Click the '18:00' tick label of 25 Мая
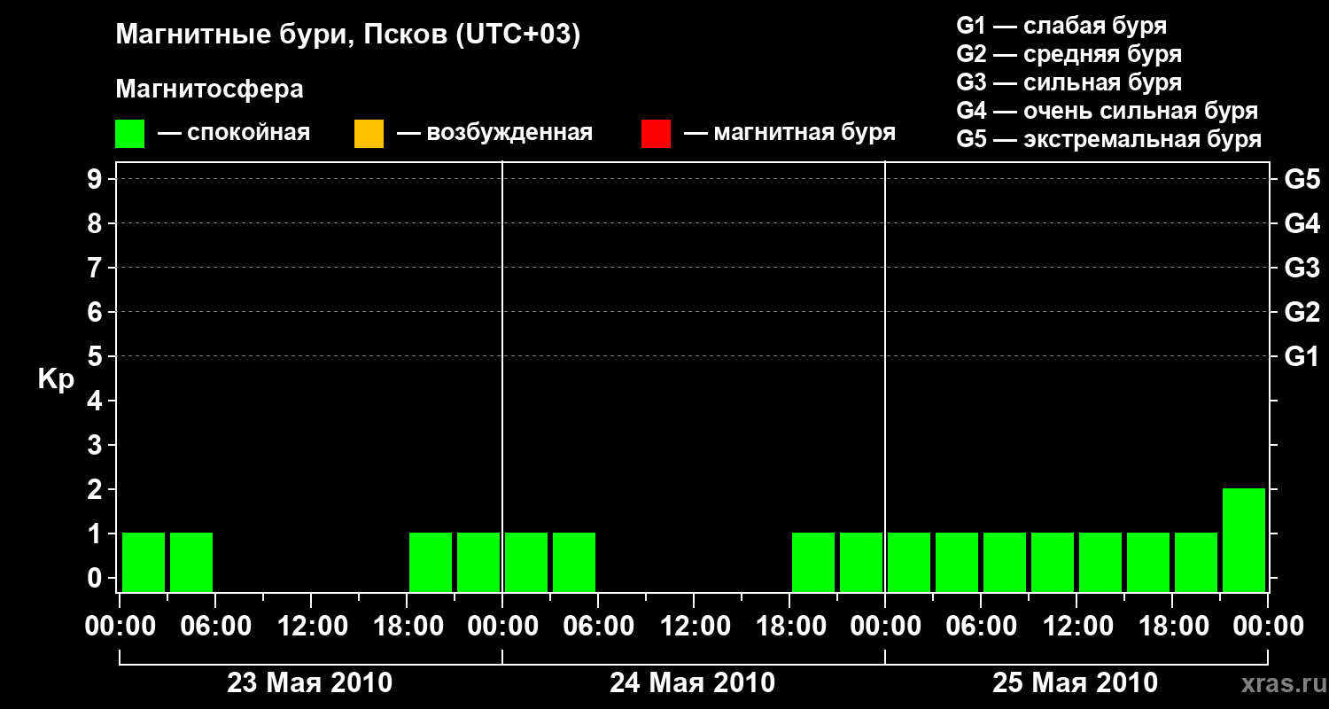 tap(1172, 626)
